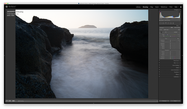Click the Reset button

pyautogui.click(x=175, y=101)
